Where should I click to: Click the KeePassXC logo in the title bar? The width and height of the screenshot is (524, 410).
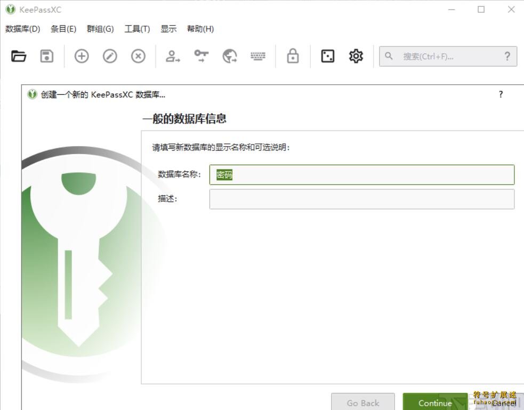click(11, 10)
